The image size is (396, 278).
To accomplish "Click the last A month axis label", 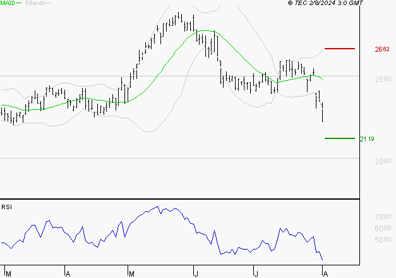I will pyautogui.click(x=325, y=274).
